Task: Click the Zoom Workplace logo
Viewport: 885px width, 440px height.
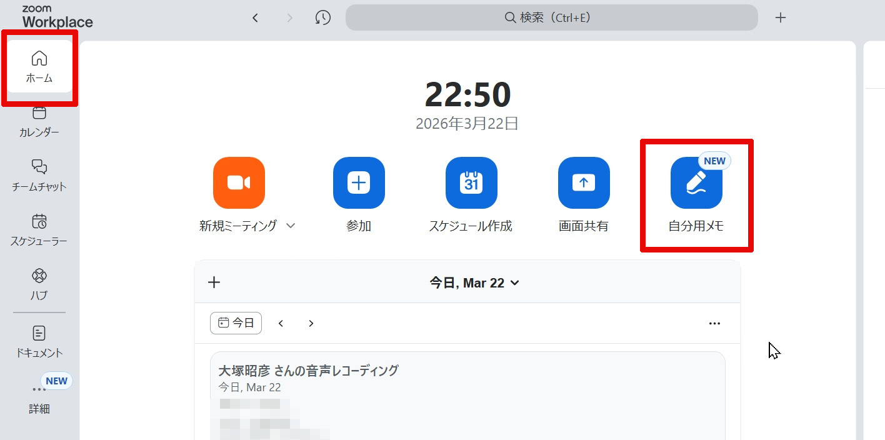Action: pyautogui.click(x=57, y=17)
